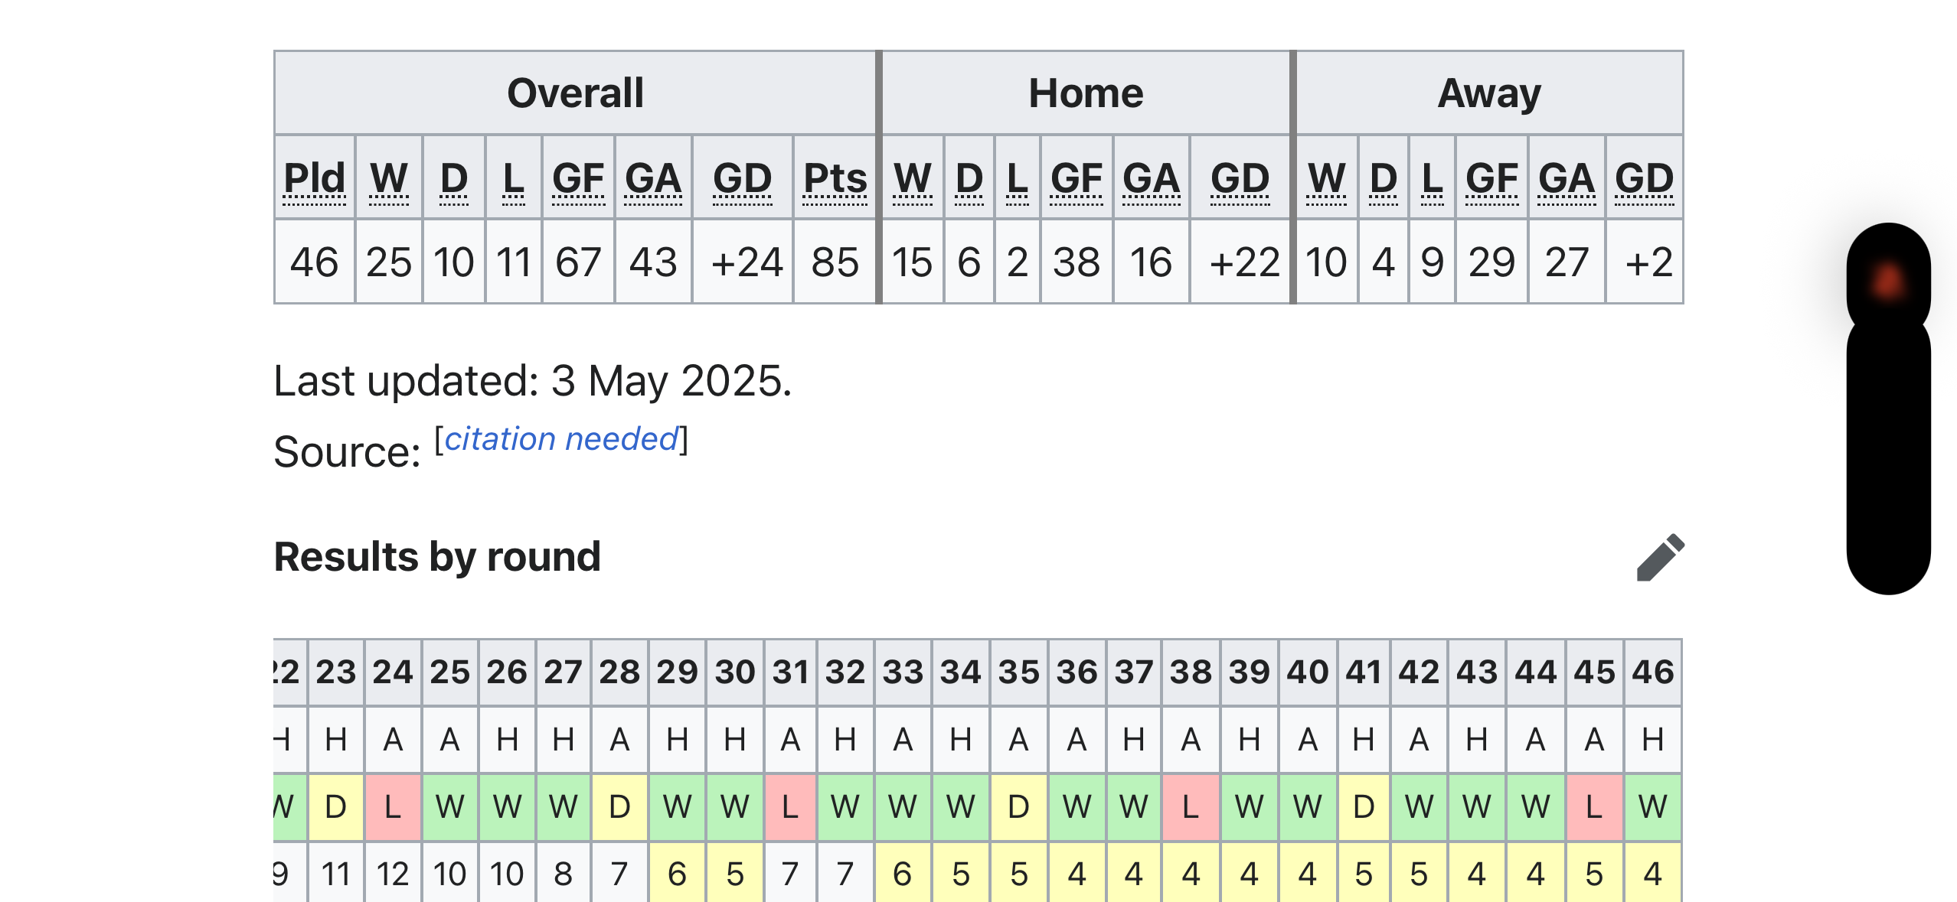Click the edit pencil icon beside Results by round
The image size is (1957, 902).
pyautogui.click(x=1660, y=557)
